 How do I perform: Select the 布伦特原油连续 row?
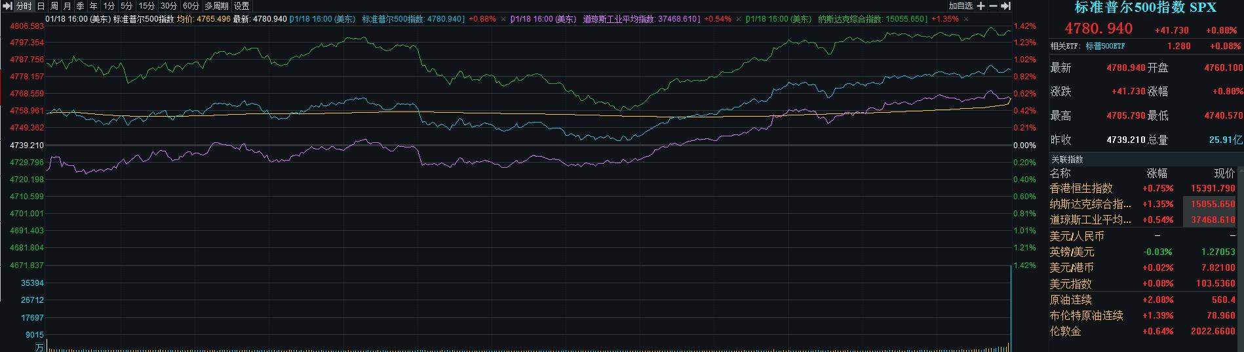coord(1144,315)
